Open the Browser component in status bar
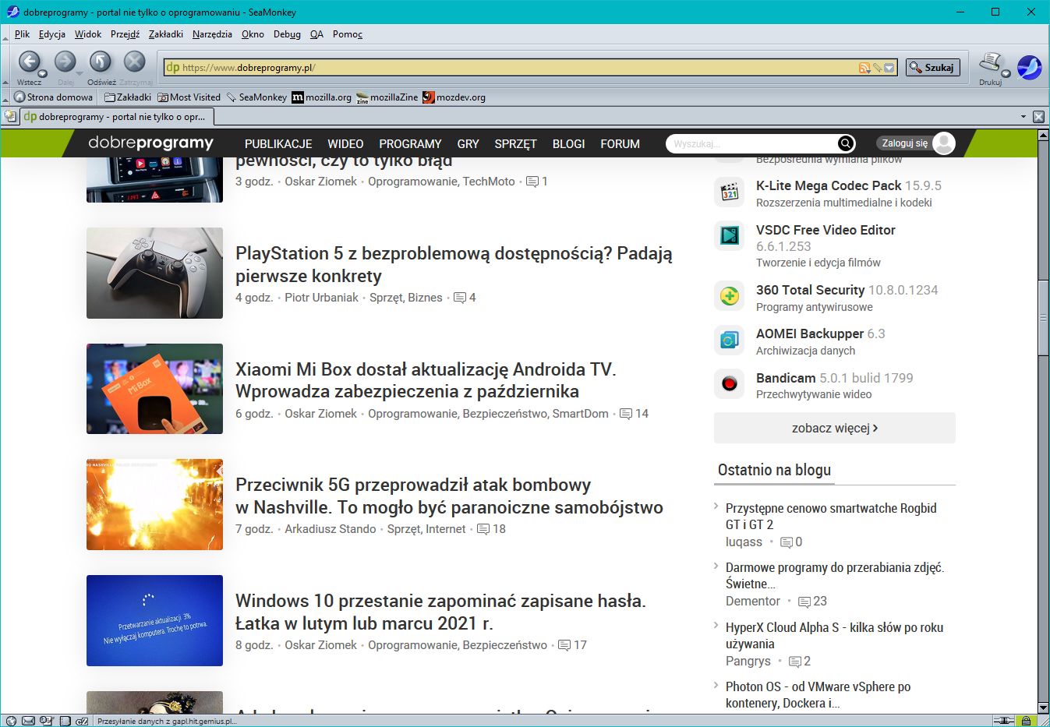The width and height of the screenshot is (1050, 727). click(x=11, y=721)
